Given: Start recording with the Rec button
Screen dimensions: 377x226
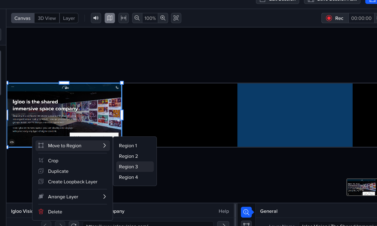Looking at the screenshot, I should (x=335, y=18).
